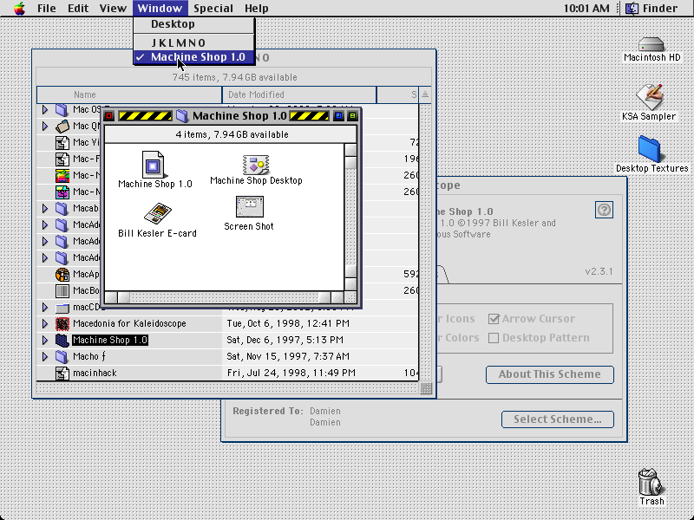The width and height of the screenshot is (694, 520).
Task: Click the "4 items, 7.94 GB available" status text
Action: tap(232, 134)
